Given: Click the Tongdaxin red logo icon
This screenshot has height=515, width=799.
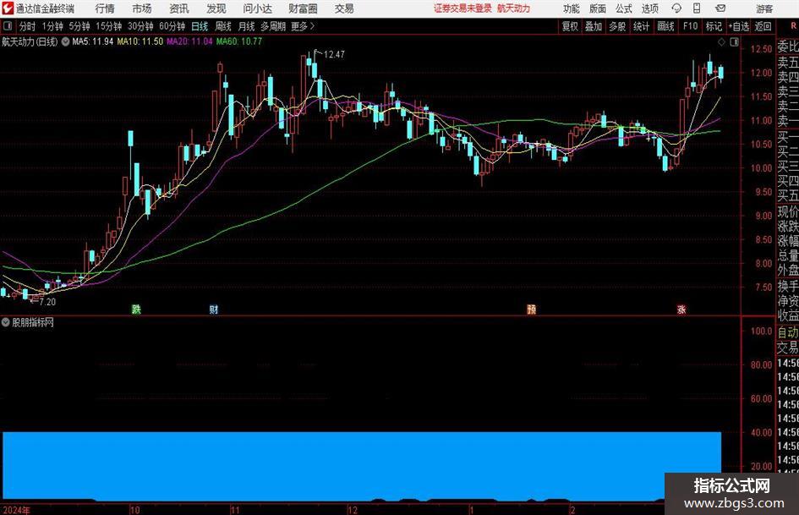Looking at the screenshot, I should coord(8,8).
